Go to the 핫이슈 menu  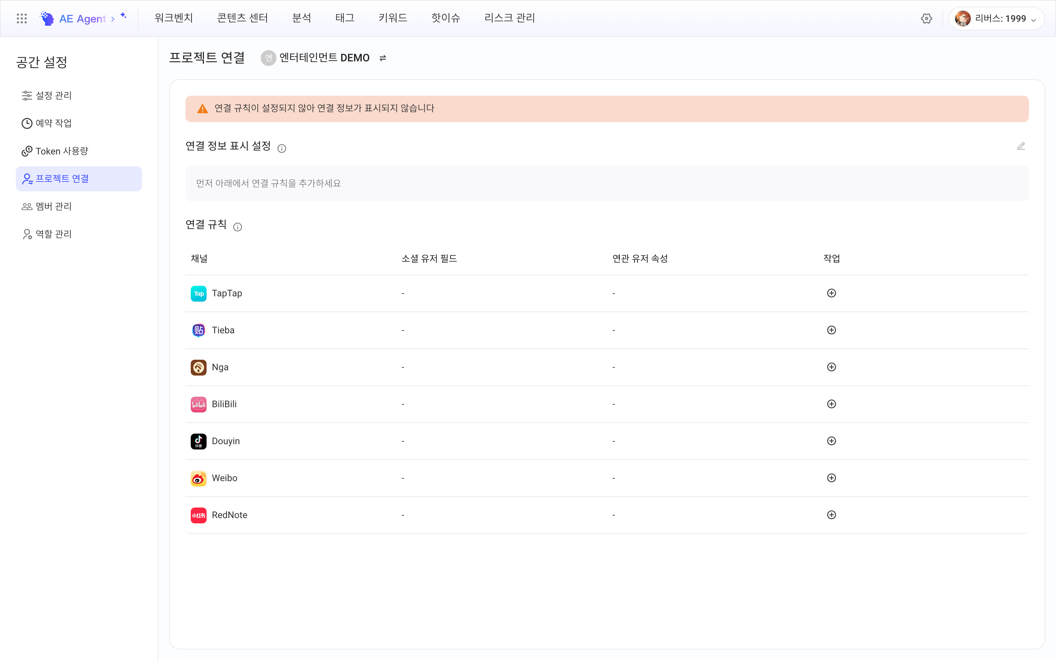(445, 18)
